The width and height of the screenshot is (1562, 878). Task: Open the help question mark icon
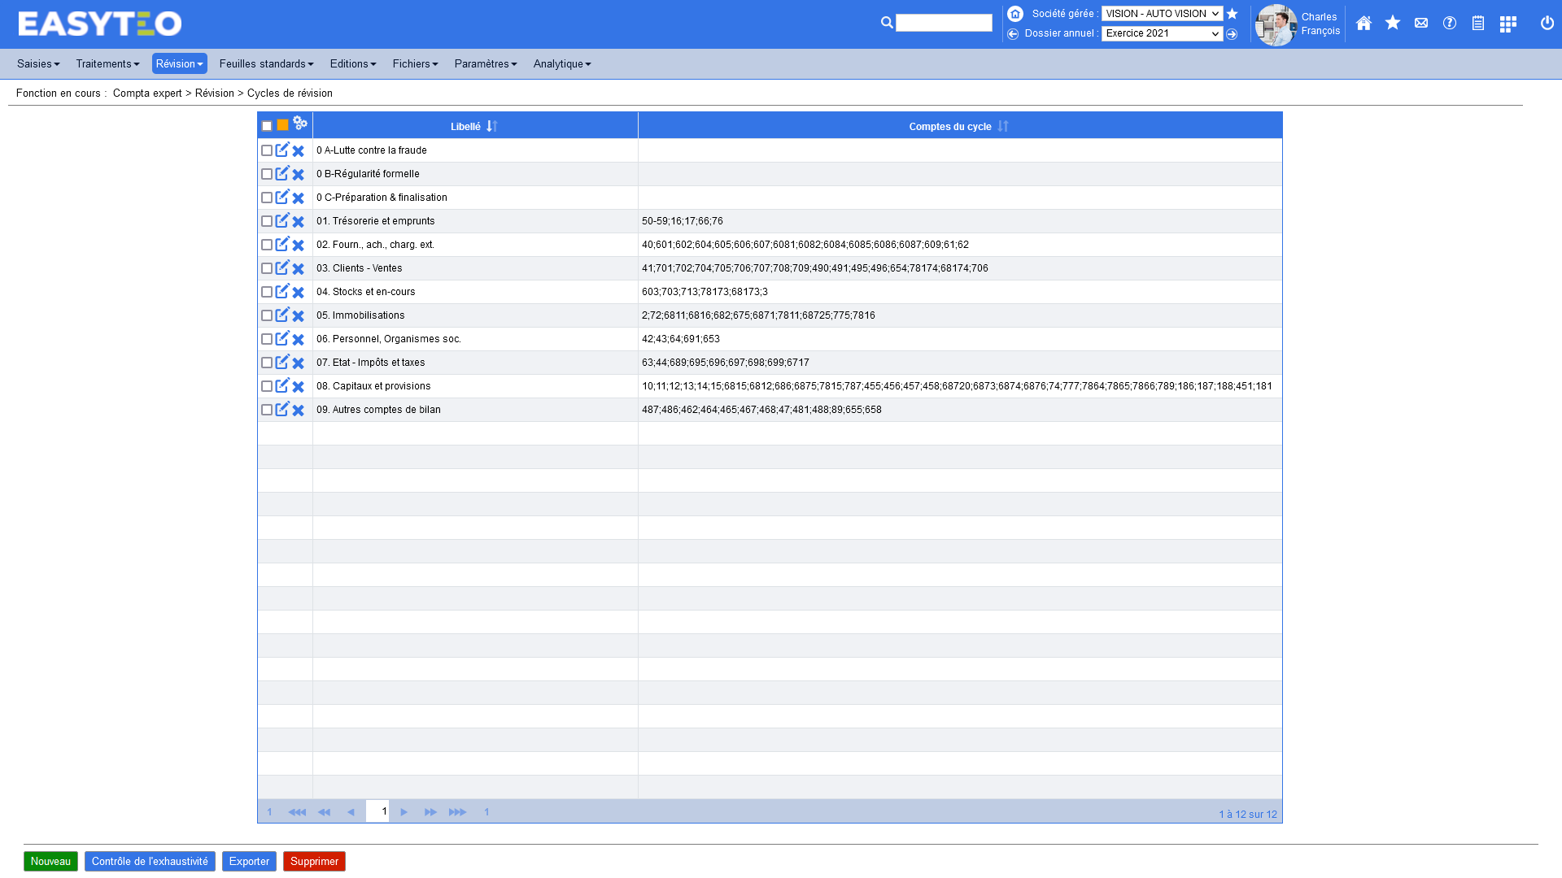[1450, 24]
